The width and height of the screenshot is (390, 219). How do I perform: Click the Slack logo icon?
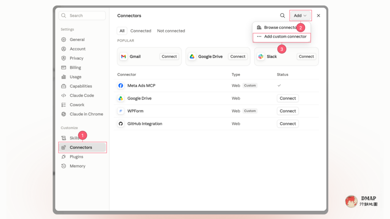(261, 57)
